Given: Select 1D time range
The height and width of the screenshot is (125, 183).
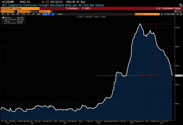Looking at the screenshot, I should point(3,14).
